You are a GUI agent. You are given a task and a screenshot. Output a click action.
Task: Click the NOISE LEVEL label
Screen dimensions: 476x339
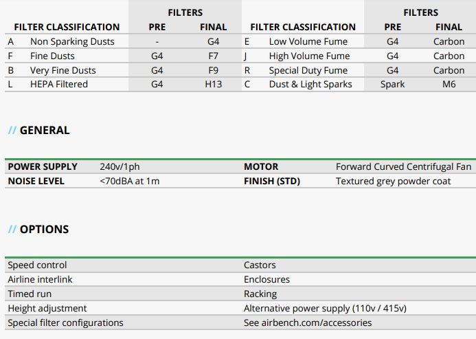tap(36, 181)
